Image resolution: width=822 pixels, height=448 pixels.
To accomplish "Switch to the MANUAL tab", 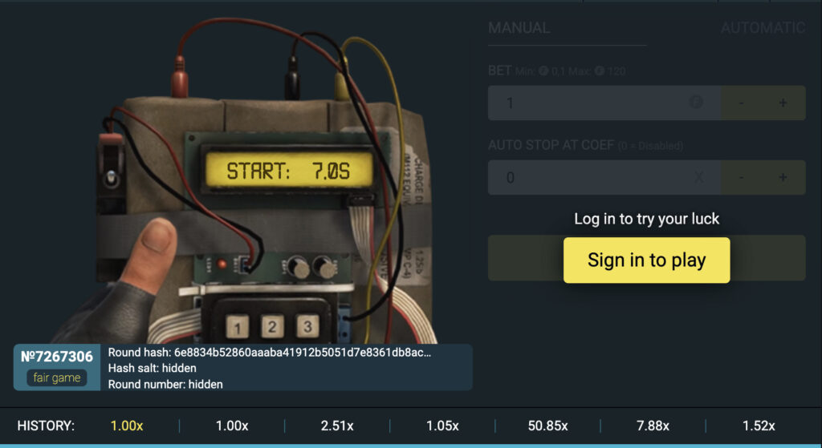I will coord(519,28).
